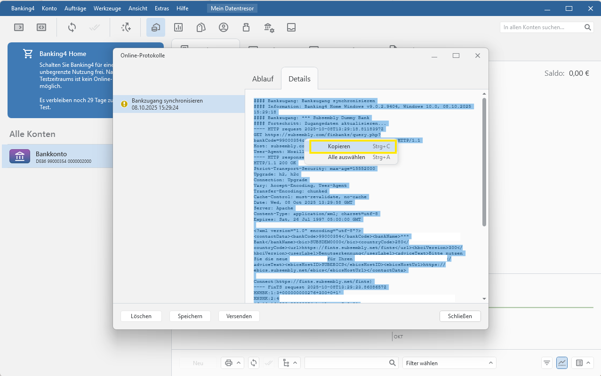The height and width of the screenshot is (376, 601).
Task: Open the inbox tray icon in toolbar
Action: [x=291, y=27]
